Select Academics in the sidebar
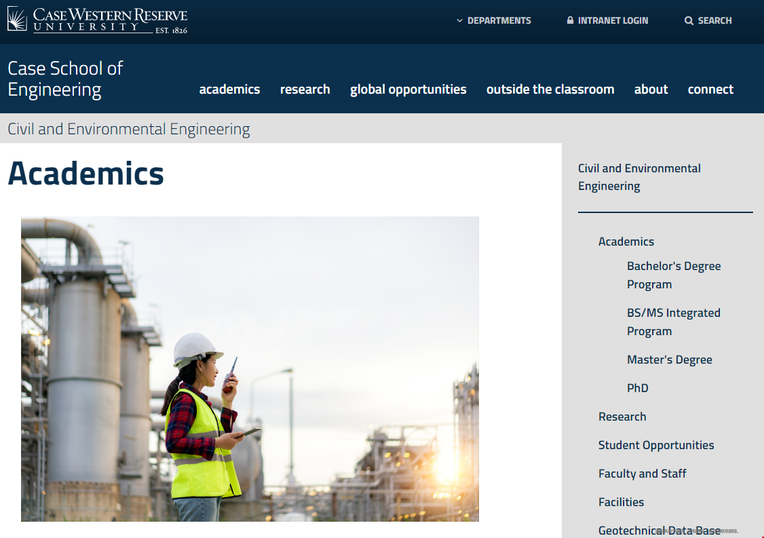Screen dimensions: 764x538 pyautogui.click(x=626, y=242)
